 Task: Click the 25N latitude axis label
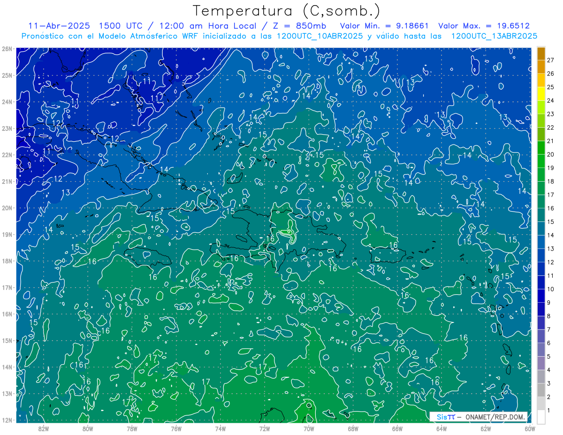tap(7, 75)
